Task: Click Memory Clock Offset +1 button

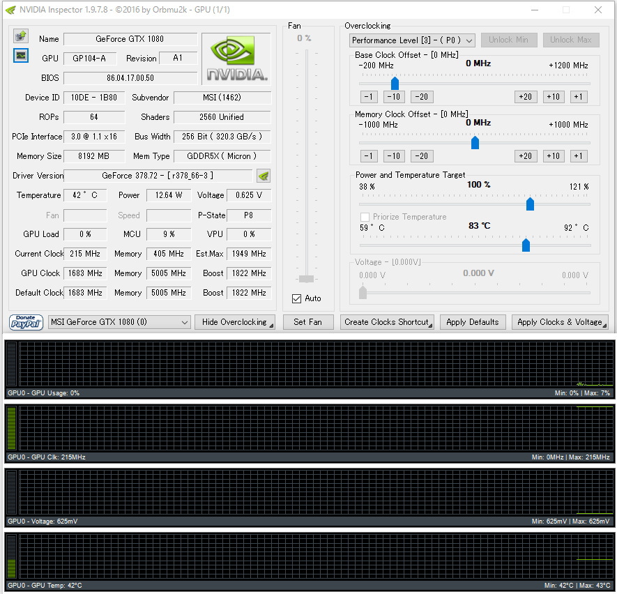Action: click(579, 156)
